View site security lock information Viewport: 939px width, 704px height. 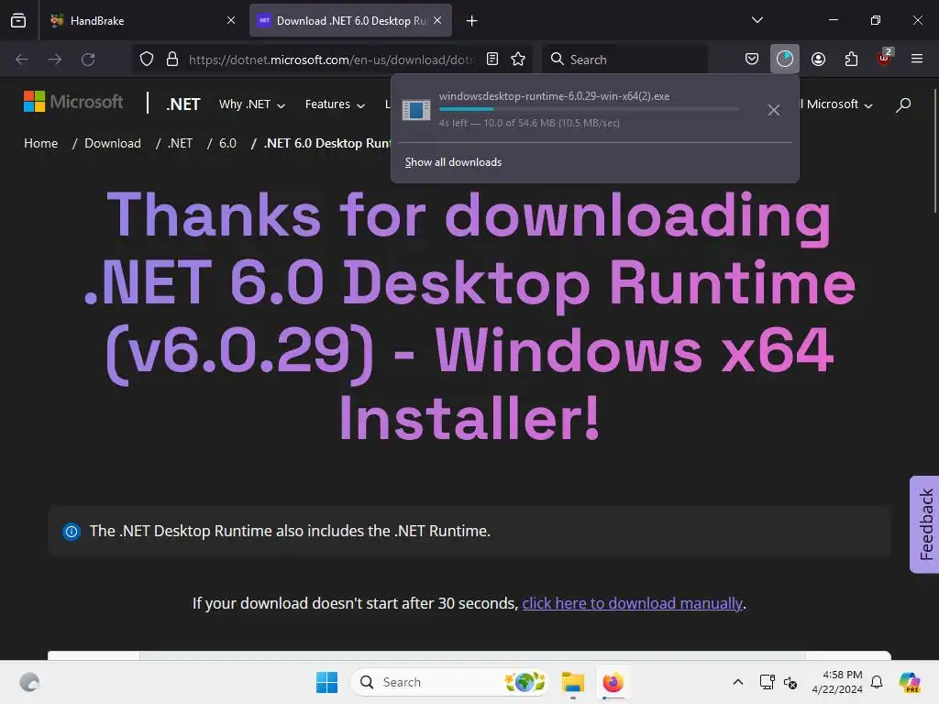click(x=172, y=60)
